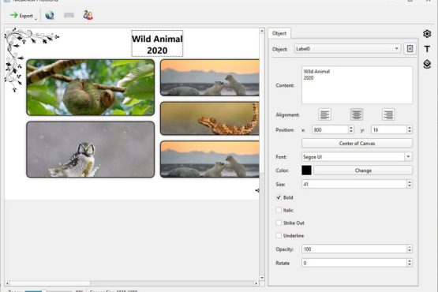Enable the Italic checkbox
The height and width of the screenshot is (292, 438).
coord(279,210)
